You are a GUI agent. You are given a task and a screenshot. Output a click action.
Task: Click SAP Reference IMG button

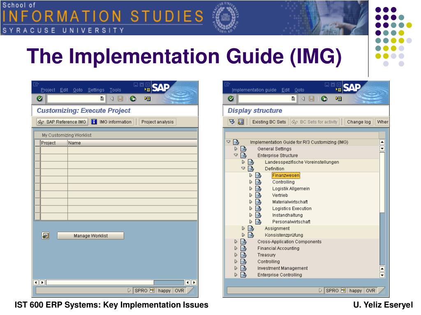tap(62, 122)
